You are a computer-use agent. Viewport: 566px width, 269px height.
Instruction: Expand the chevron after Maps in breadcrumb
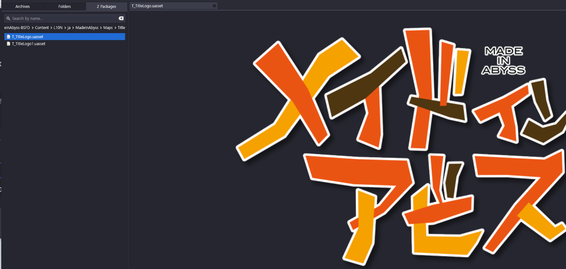(115, 28)
